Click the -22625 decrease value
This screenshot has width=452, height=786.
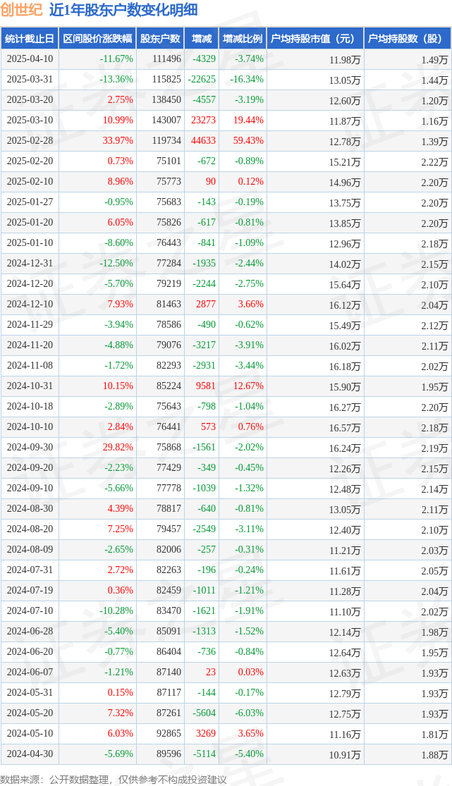pyautogui.click(x=202, y=80)
